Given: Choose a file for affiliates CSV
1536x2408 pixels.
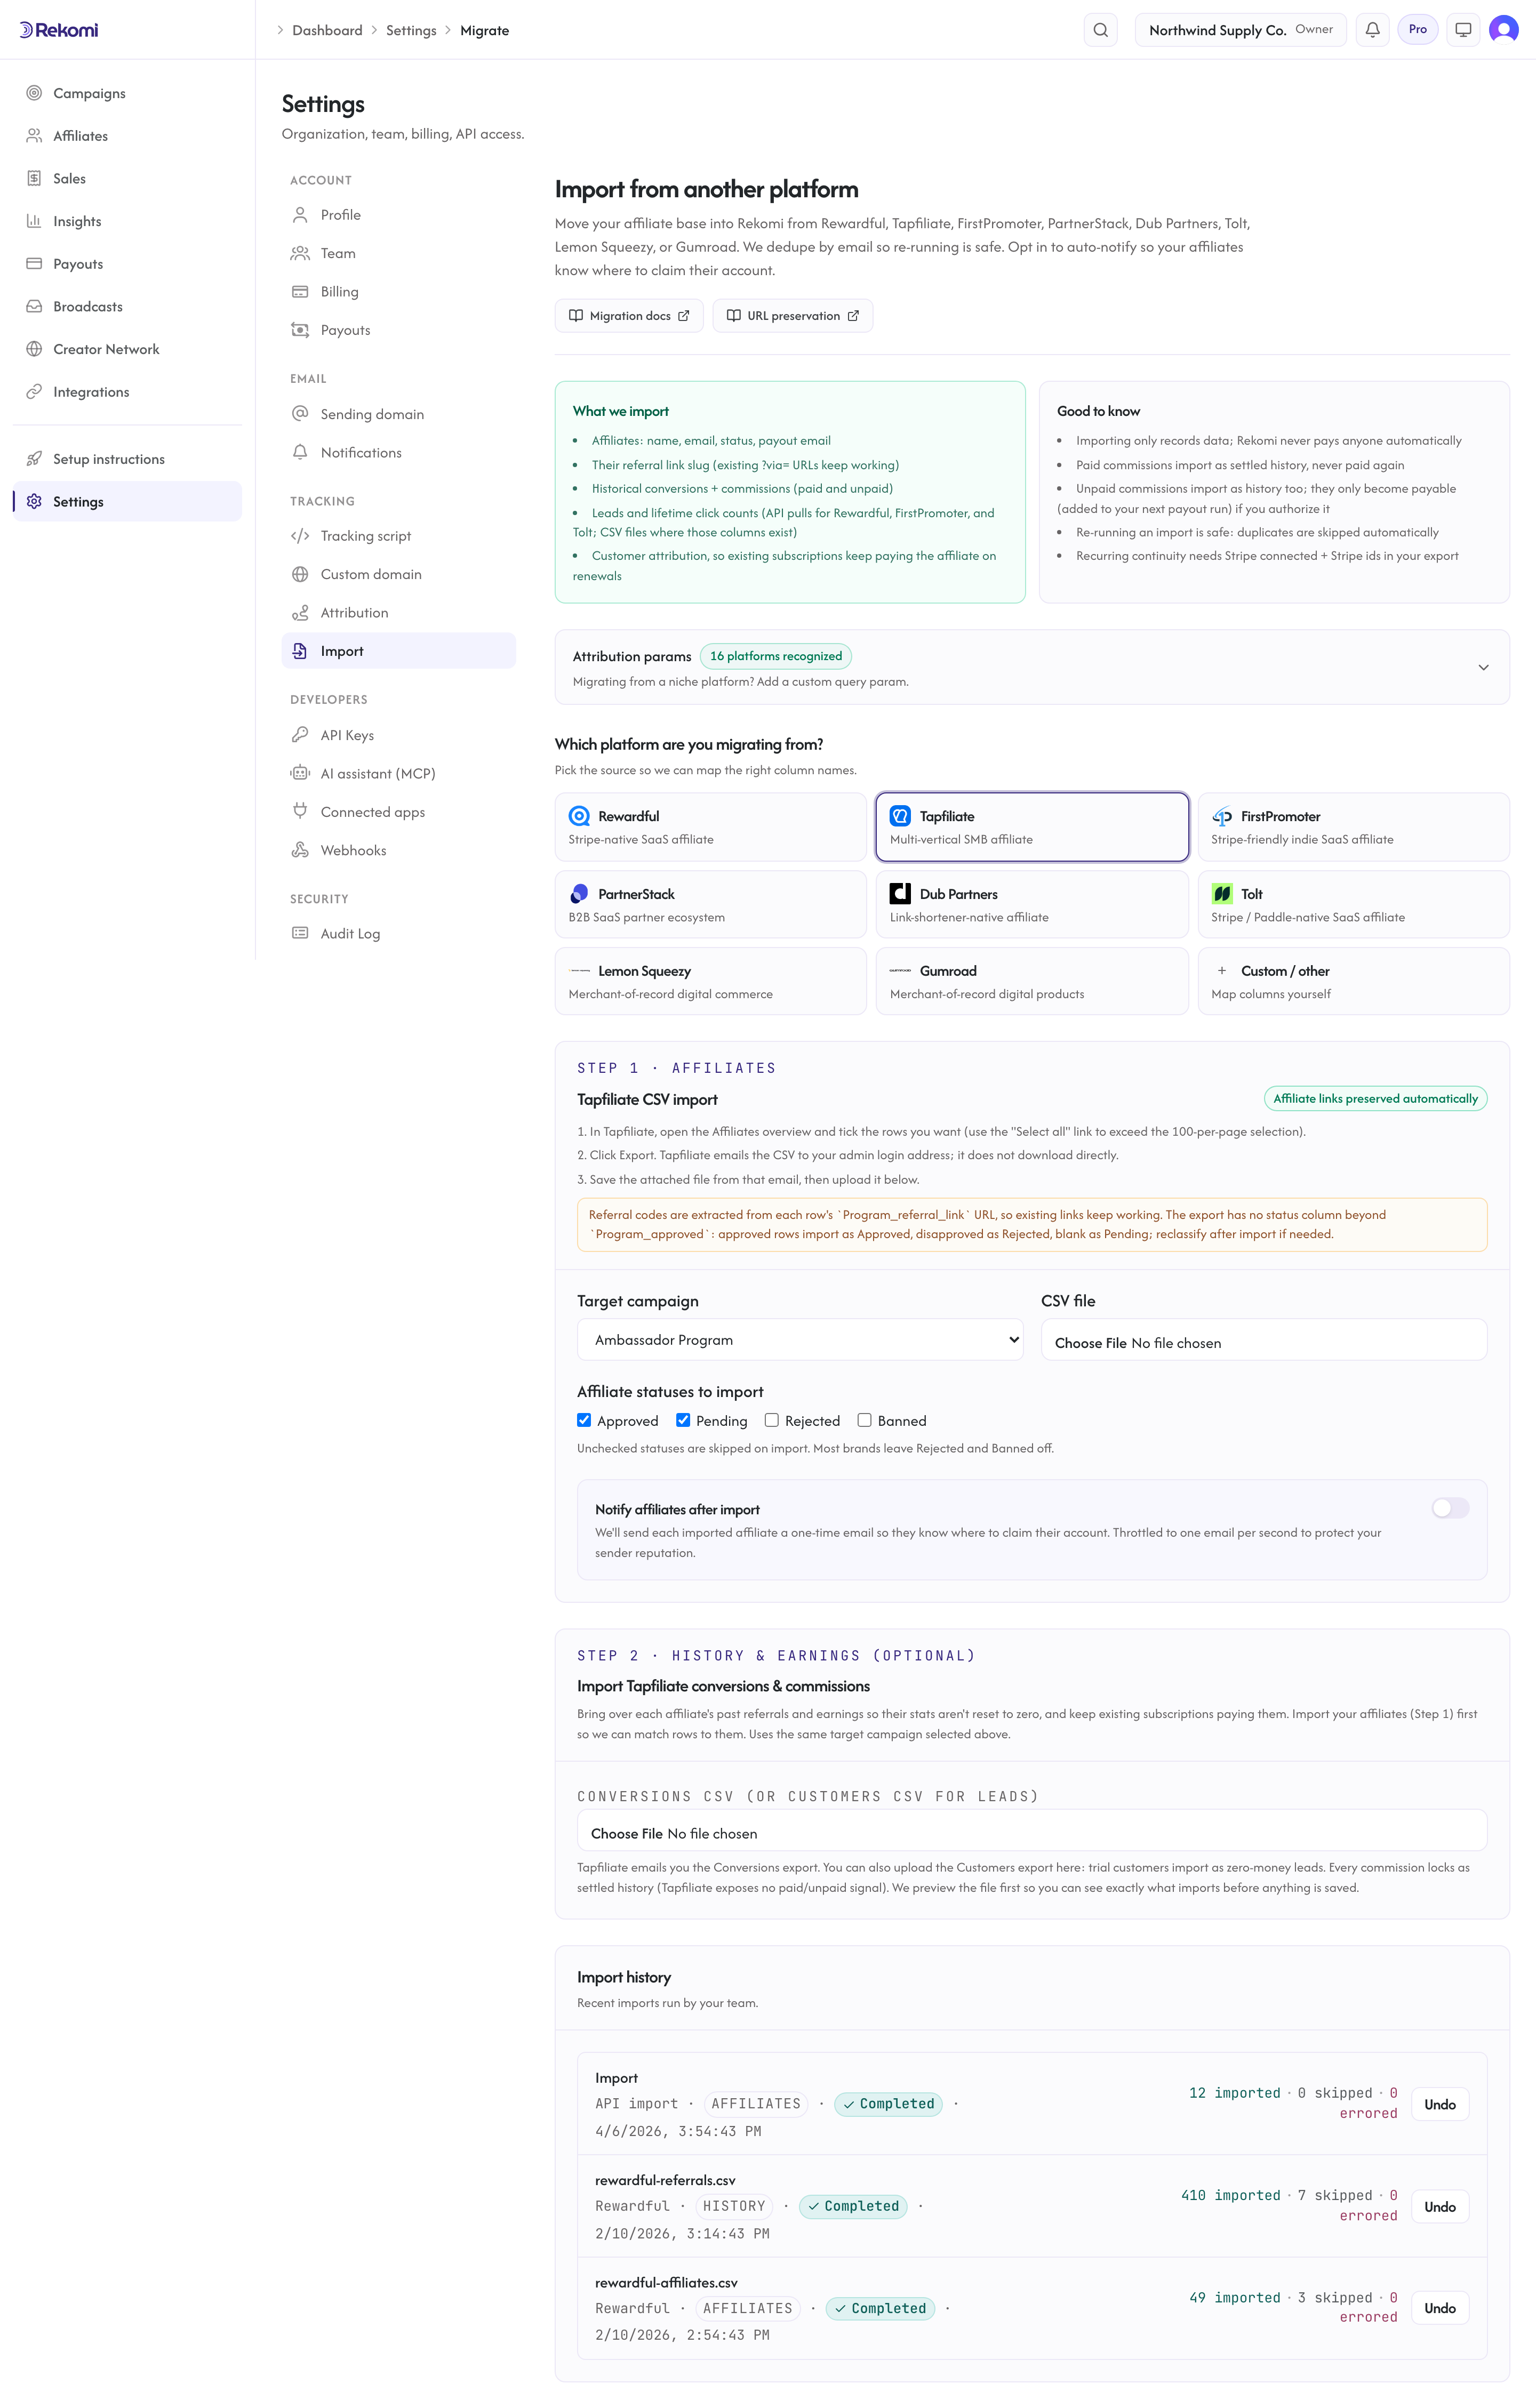Looking at the screenshot, I should coord(1264,1340).
